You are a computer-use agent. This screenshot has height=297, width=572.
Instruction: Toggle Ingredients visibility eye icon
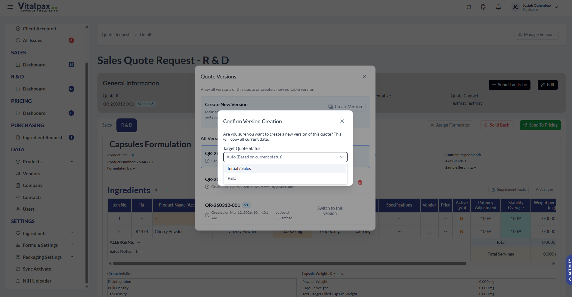[x=156, y=190]
